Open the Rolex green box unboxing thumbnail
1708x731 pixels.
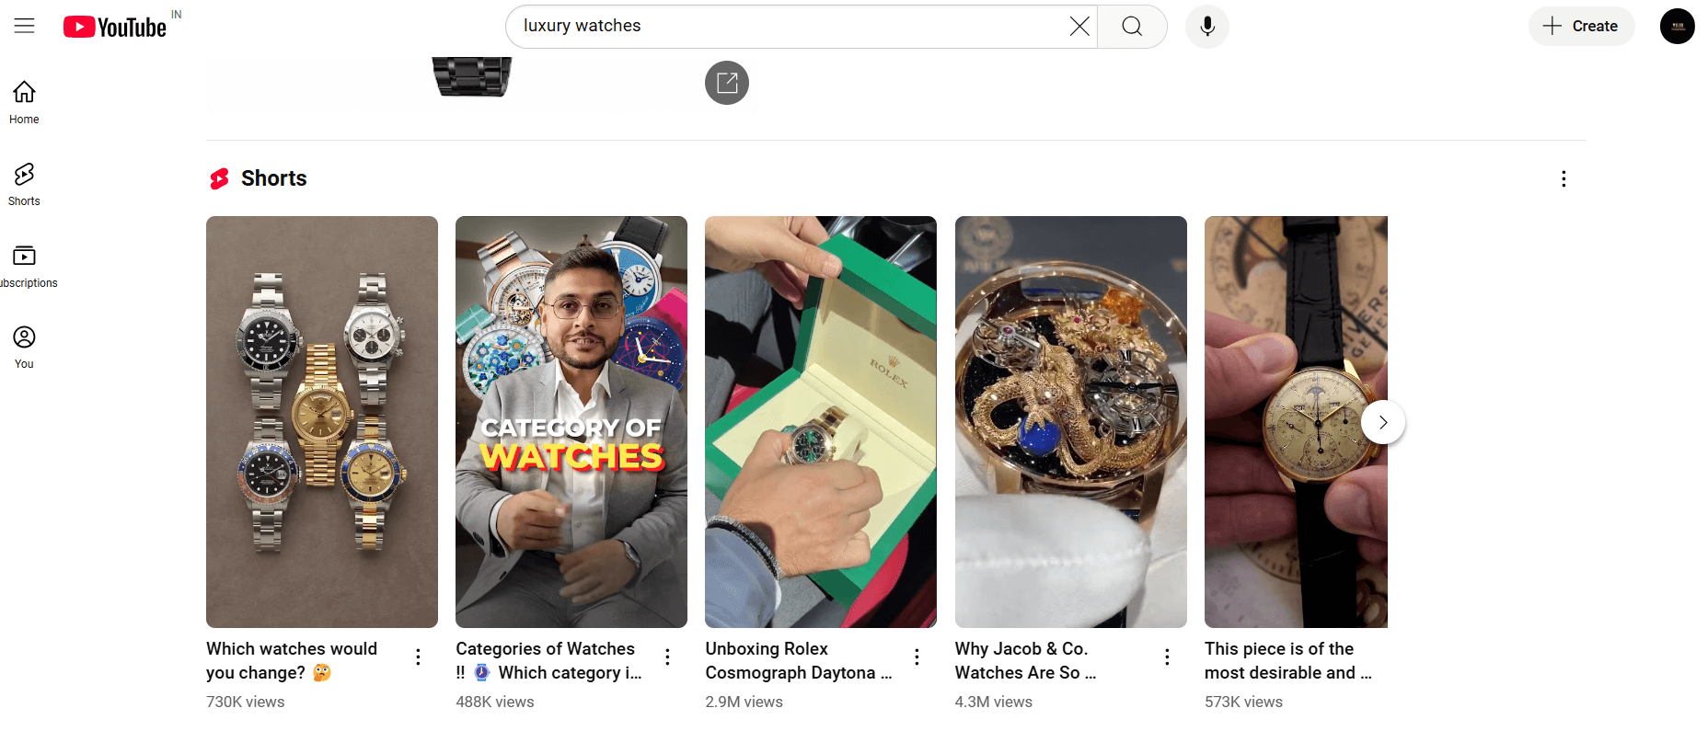point(821,422)
